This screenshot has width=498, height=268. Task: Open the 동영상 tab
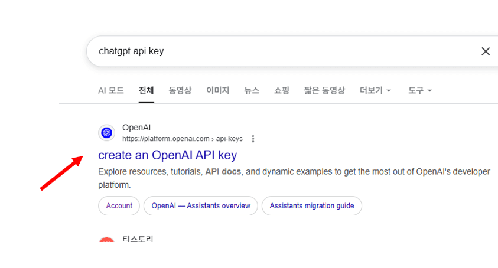(x=180, y=90)
